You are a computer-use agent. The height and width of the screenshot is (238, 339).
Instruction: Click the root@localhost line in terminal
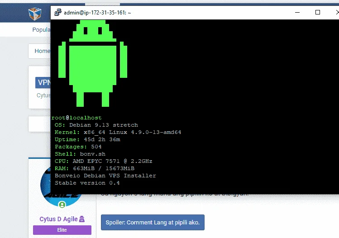point(76,118)
